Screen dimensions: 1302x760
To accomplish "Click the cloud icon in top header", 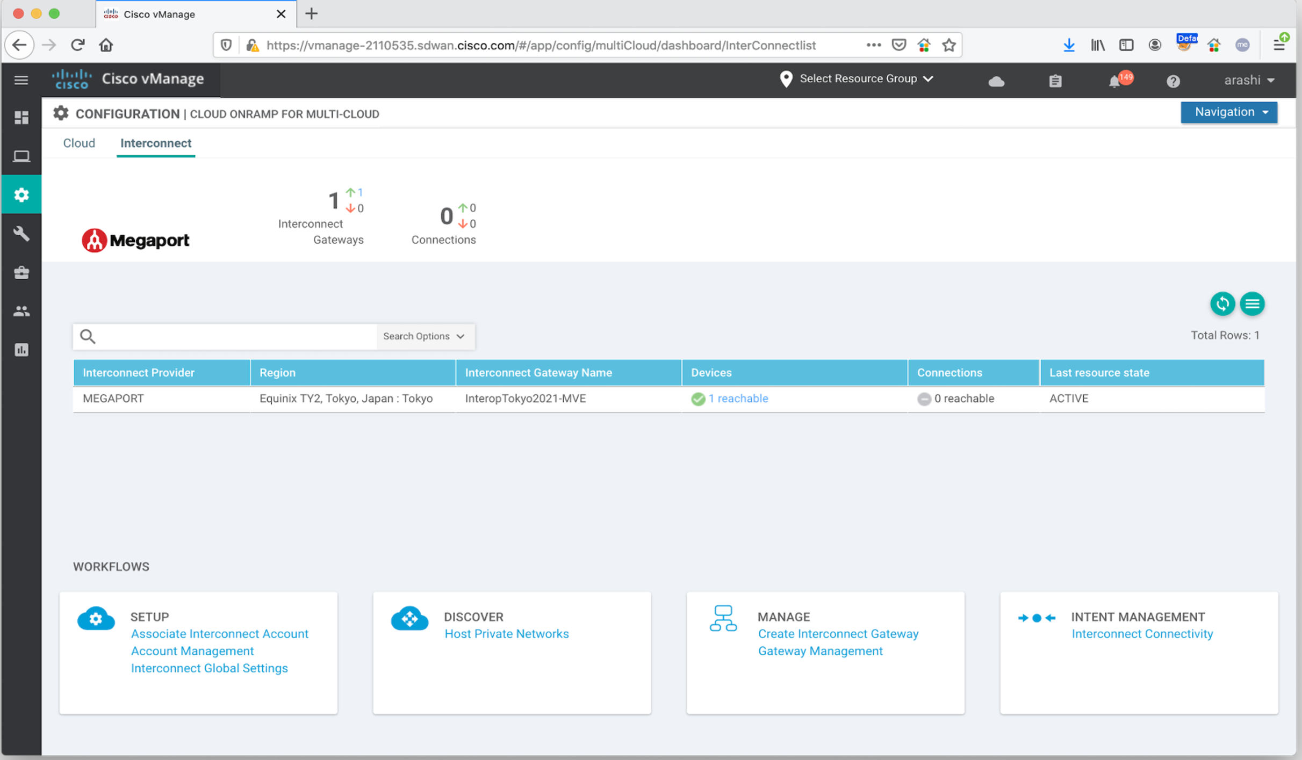I will [x=996, y=81].
